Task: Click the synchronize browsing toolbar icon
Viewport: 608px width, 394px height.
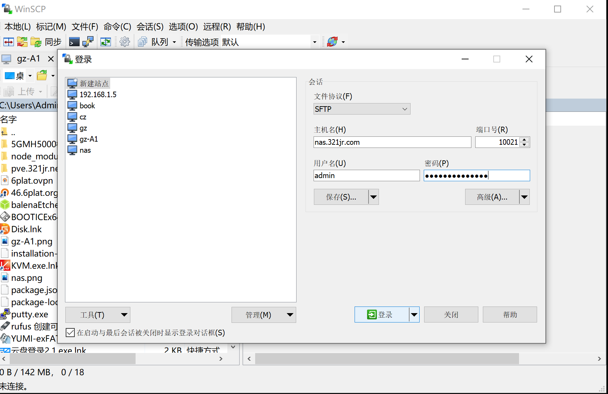Action: pyautogui.click(x=22, y=42)
